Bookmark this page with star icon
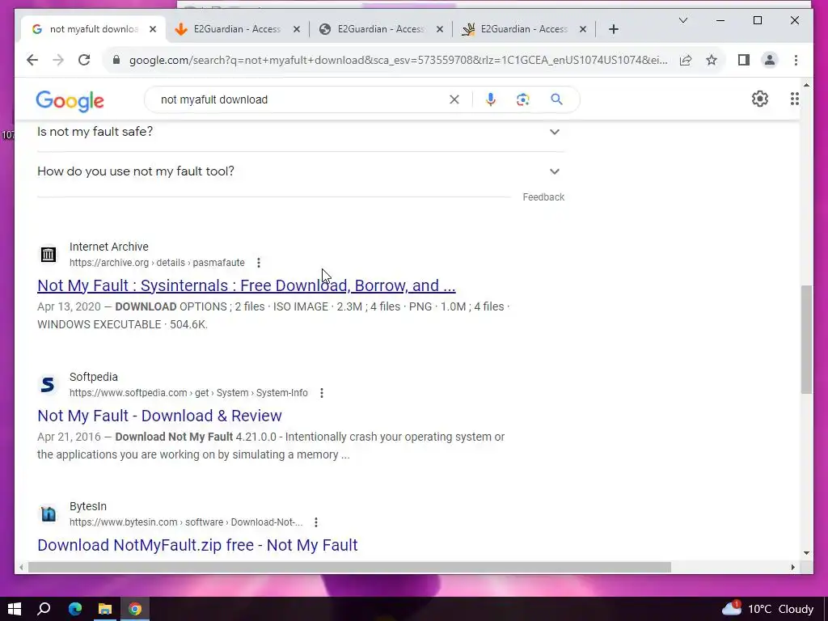This screenshot has height=621, width=828. coord(712,60)
